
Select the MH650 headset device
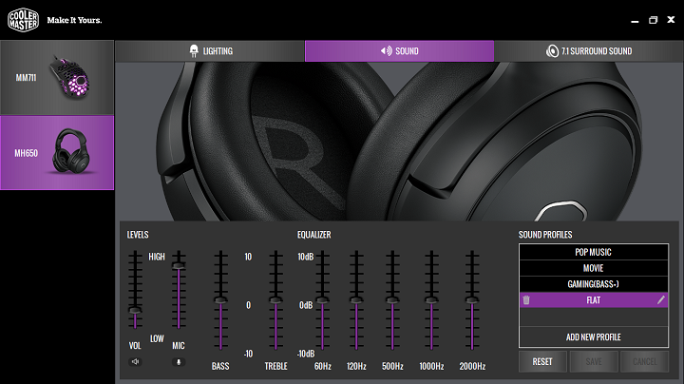coord(57,152)
